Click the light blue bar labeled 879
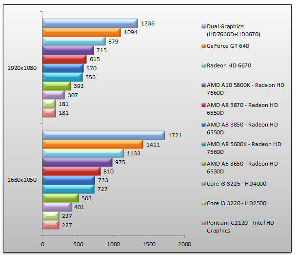The height and width of the screenshot is (255, 296). coord(74,41)
